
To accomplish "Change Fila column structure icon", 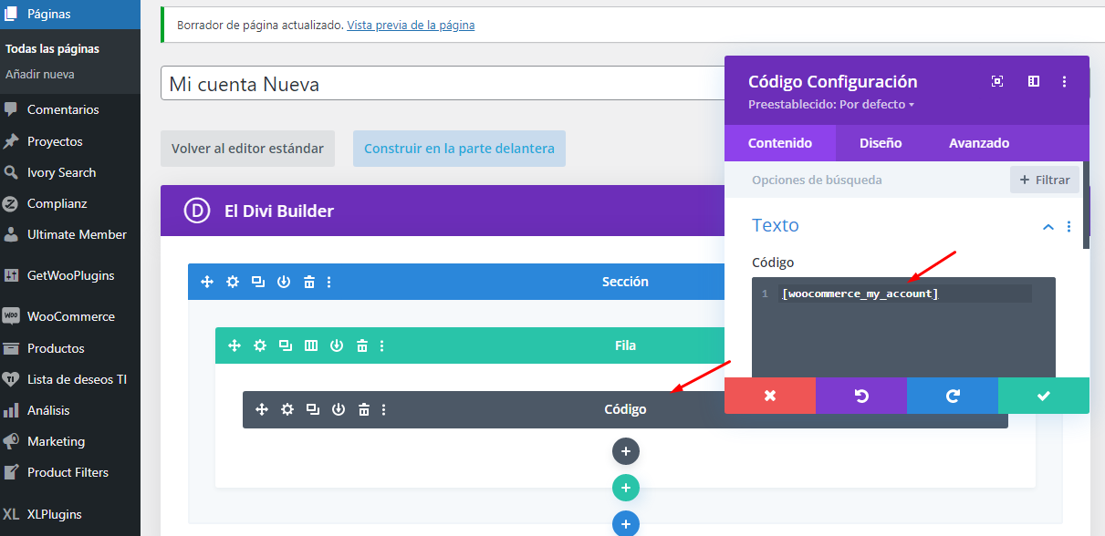I will pyautogui.click(x=311, y=345).
